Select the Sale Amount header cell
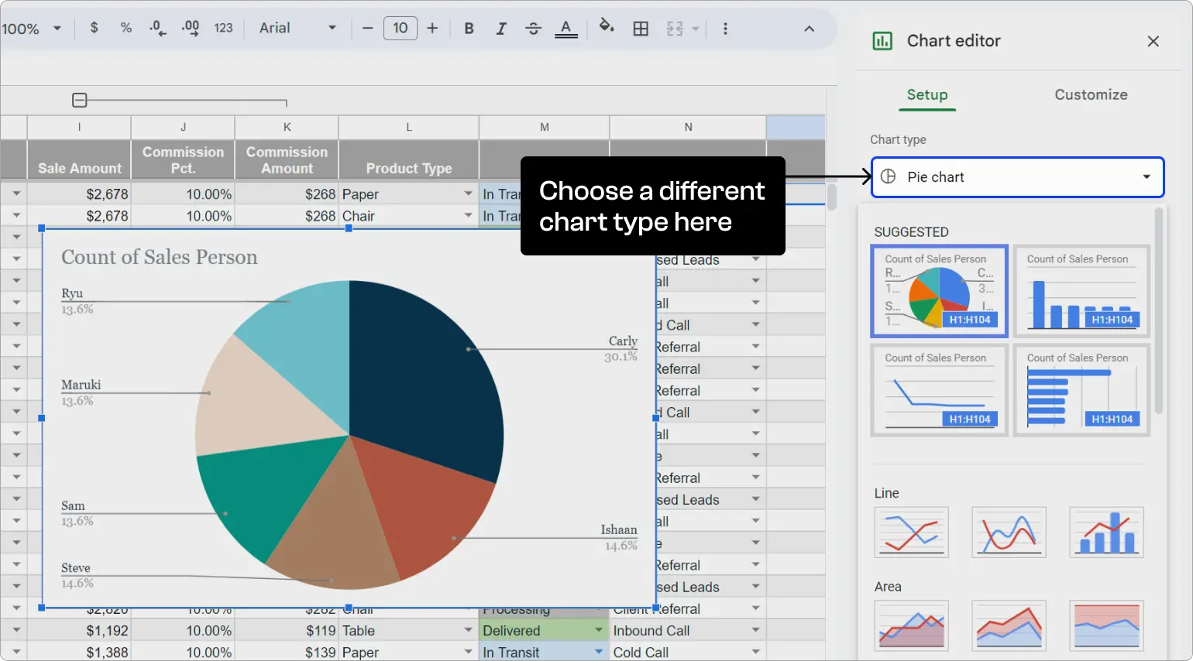 (x=79, y=159)
